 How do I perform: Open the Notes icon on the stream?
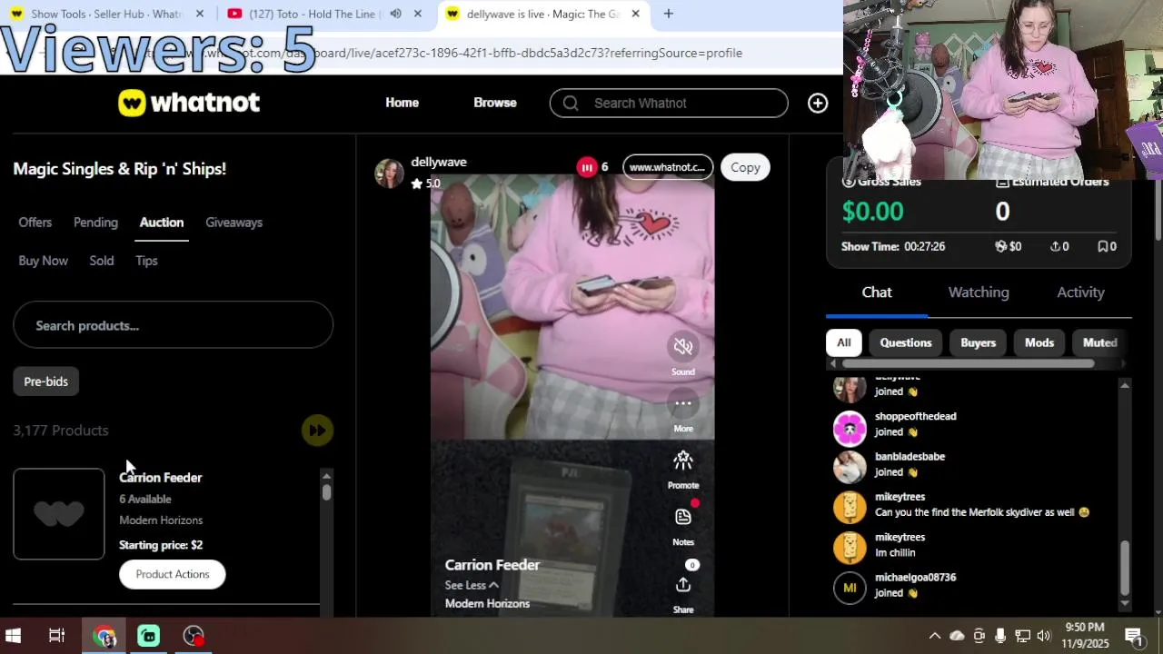(683, 517)
